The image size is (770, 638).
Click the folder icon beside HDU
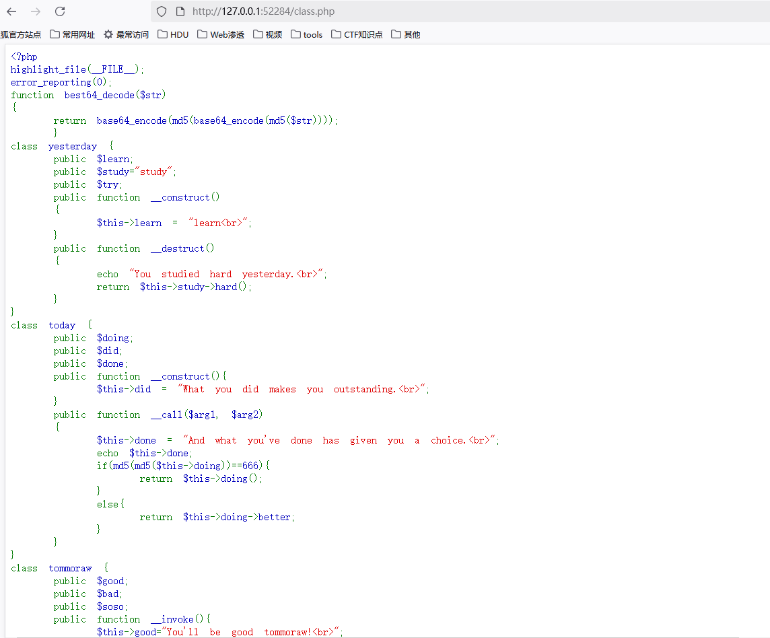coord(162,34)
